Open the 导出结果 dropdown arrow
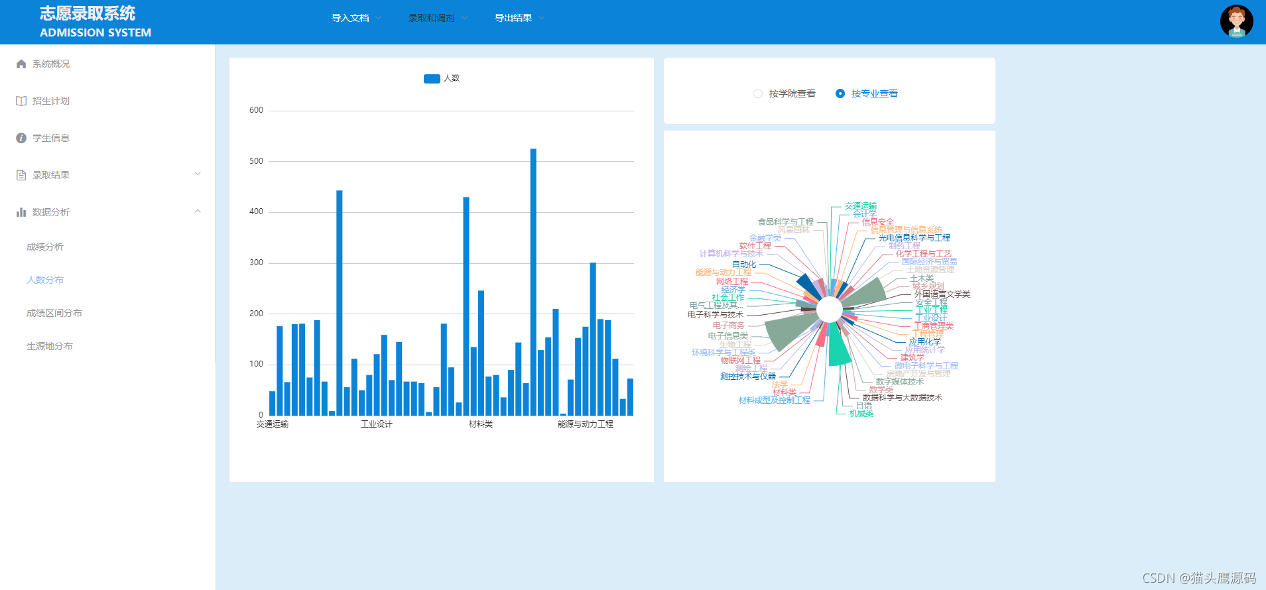The image size is (1266, 590). [x=541, y=18]
